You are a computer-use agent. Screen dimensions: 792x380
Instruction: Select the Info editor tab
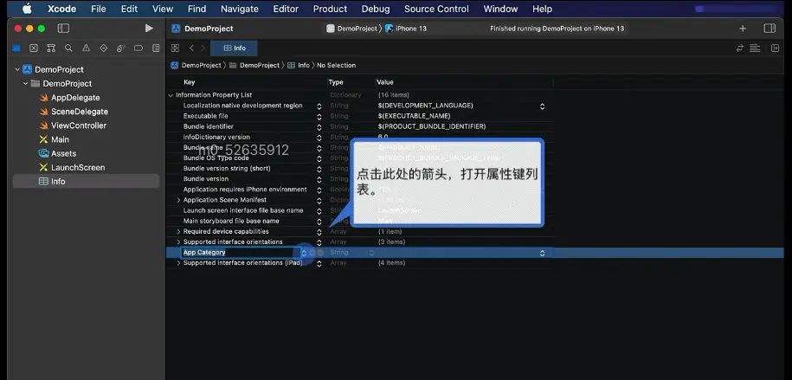[x=234, y=48]
